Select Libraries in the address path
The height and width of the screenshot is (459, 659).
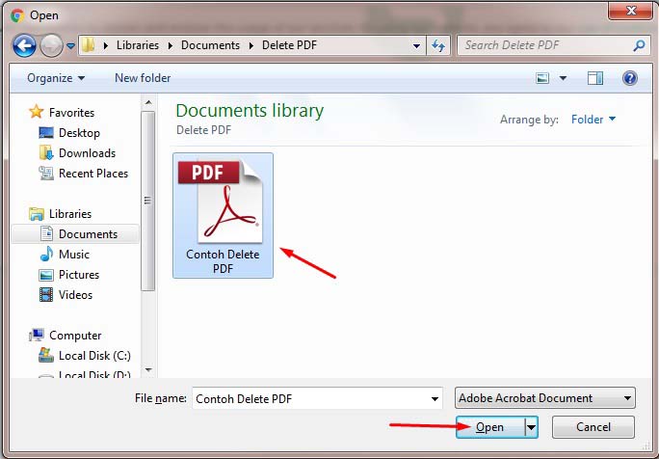coord(138,45)
